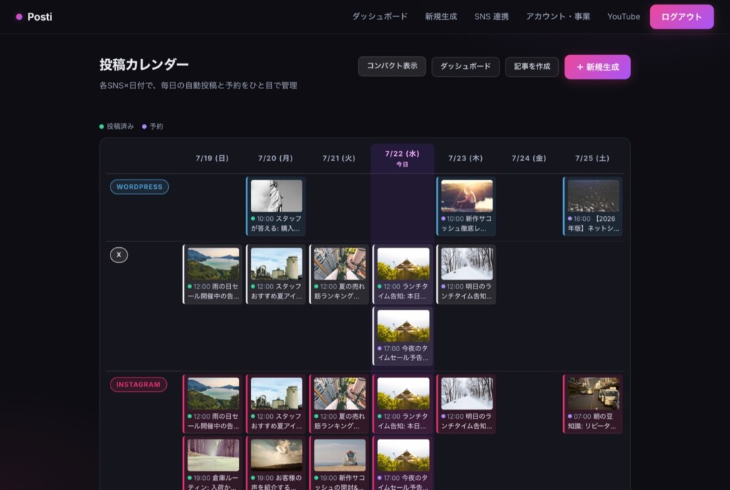Click the 投稿カレンダー page title
Screen dimensions: 730x490
point(144,65)
